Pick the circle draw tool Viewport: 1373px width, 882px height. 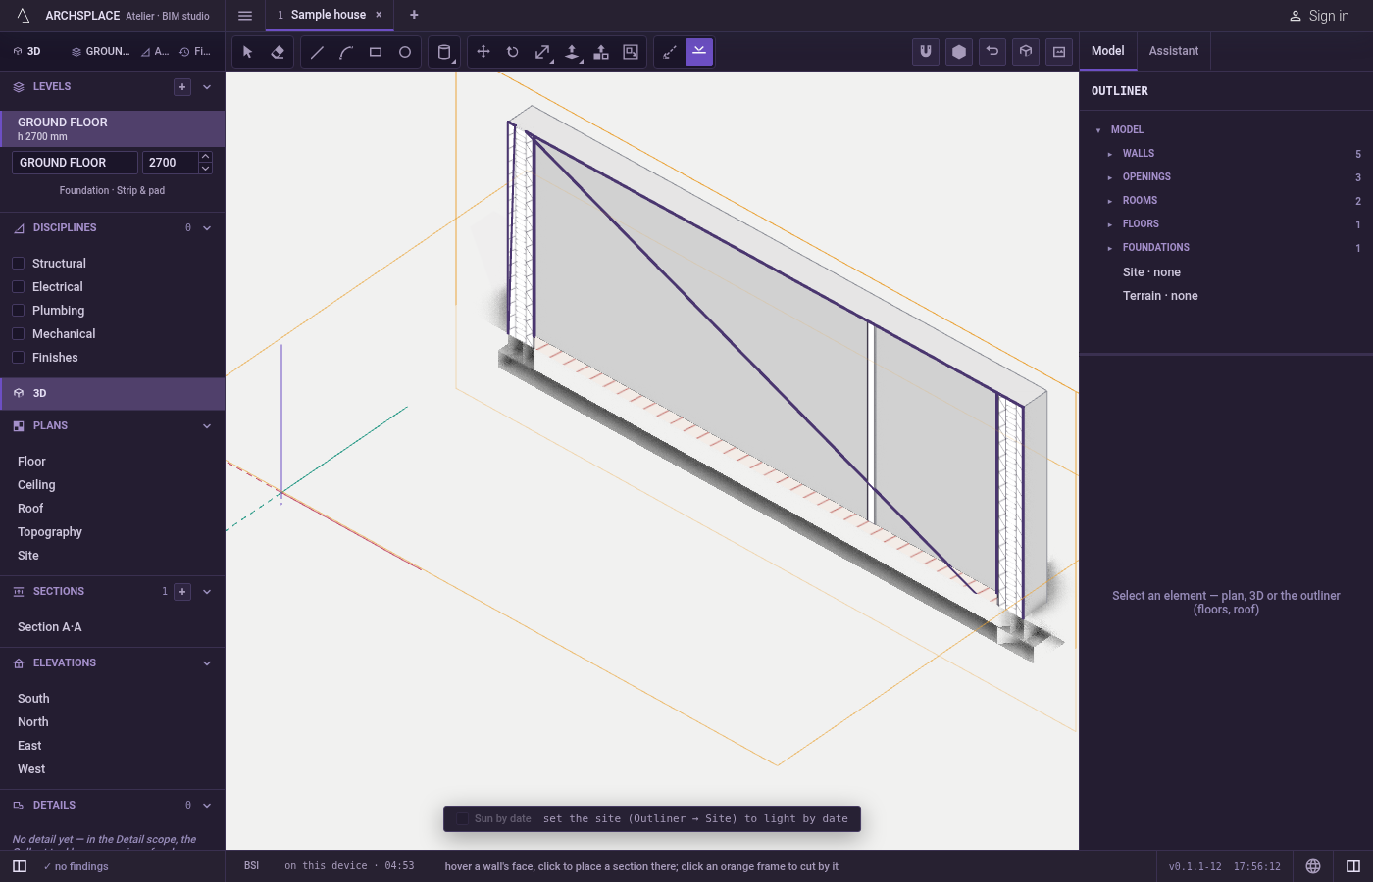pyautogui.click(x=405, y=52)
